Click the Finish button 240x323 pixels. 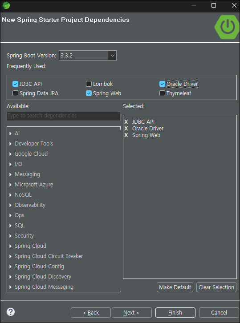pyautogui.click(x=175, y=312)
